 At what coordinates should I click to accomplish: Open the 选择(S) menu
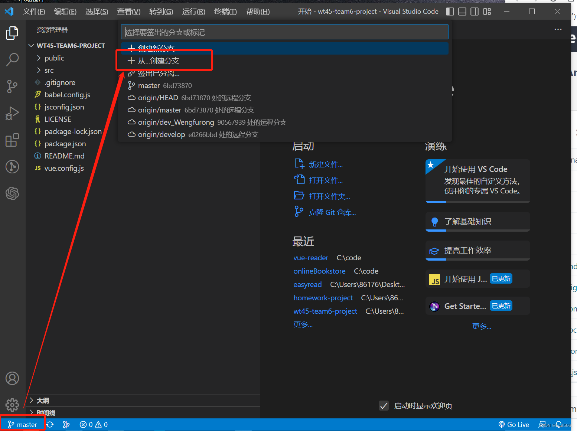(x=97, y=12)
